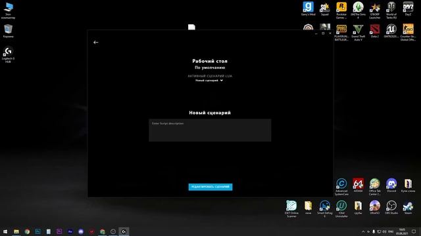Select the This PC desktop icon
The width and height of the screenshot is (421, 236).
(x=8, y=10)
